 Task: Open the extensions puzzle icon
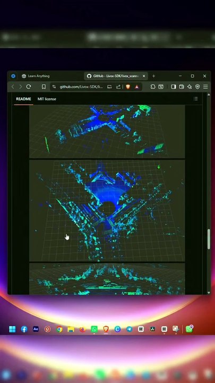pos(153,87)
